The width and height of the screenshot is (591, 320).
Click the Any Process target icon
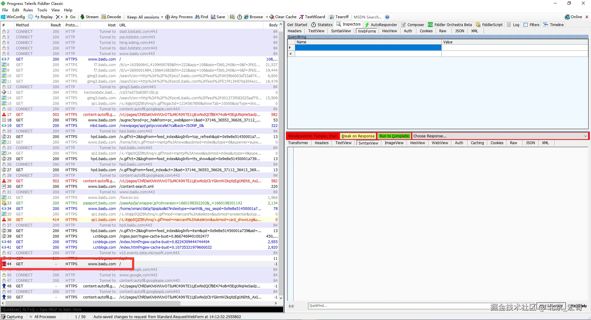point(167,17)
